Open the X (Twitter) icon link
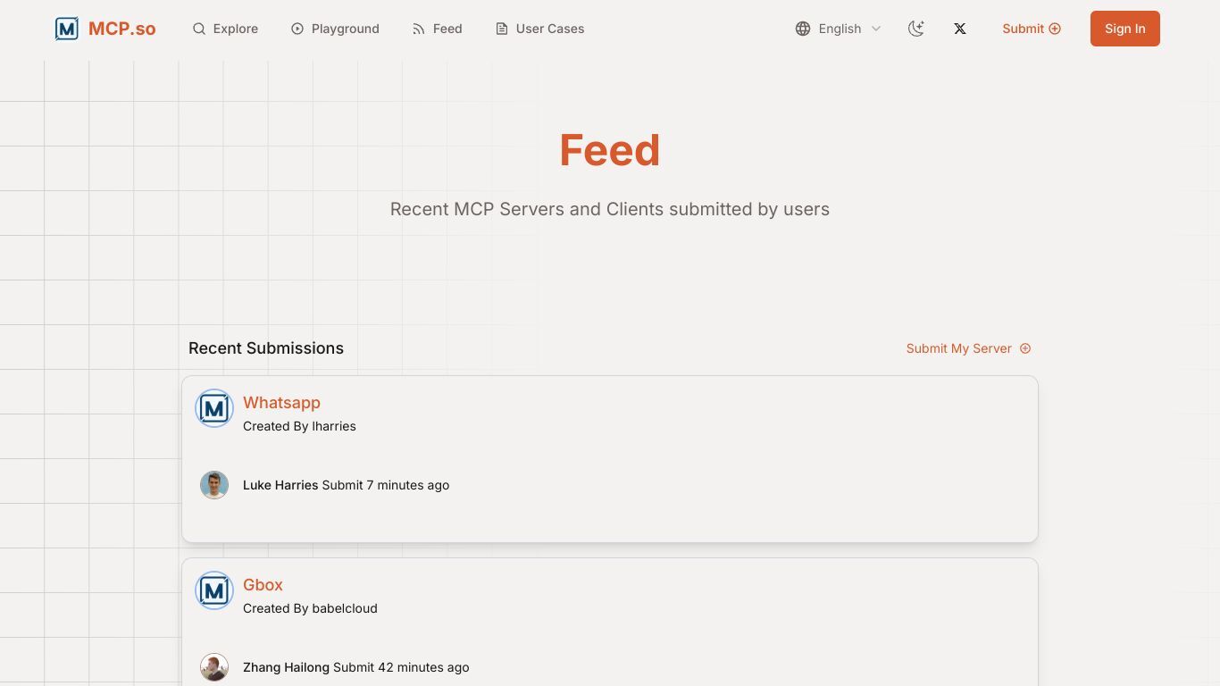 (x=960, y=29)
